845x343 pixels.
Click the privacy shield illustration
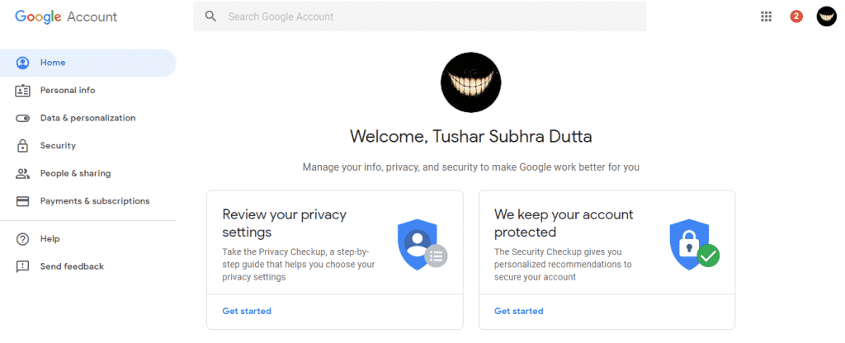click(x=420, y=245)
